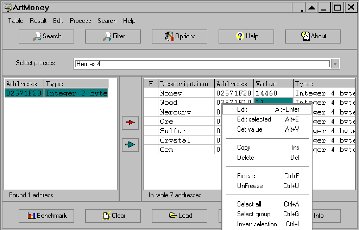Click the Description column header
The height and width of the screenshot is (230, 359).
tap(186, 84)
